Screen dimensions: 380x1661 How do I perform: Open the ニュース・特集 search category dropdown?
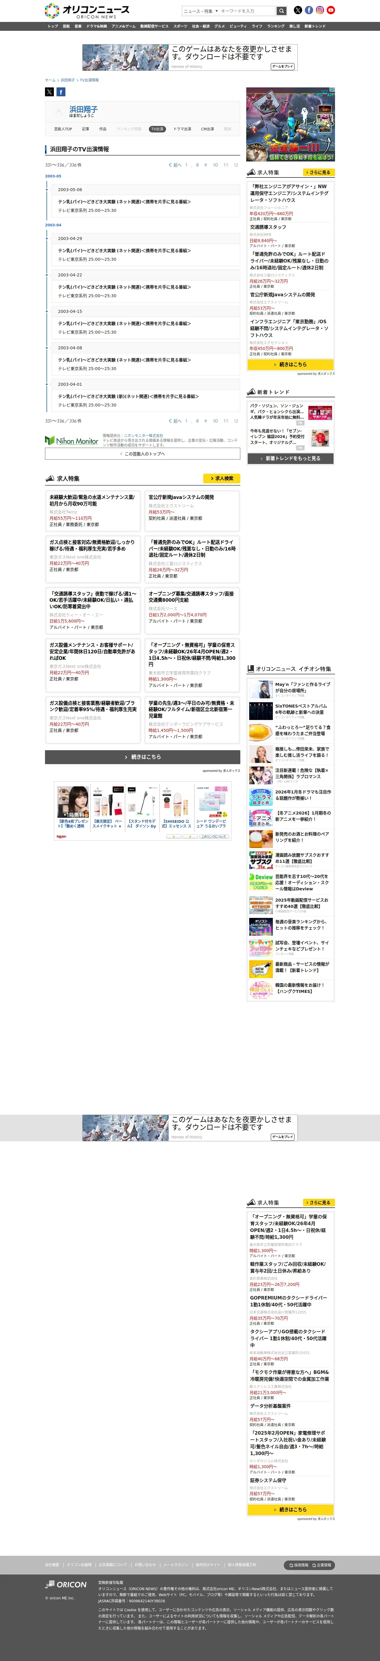click(x=200, y=11)
